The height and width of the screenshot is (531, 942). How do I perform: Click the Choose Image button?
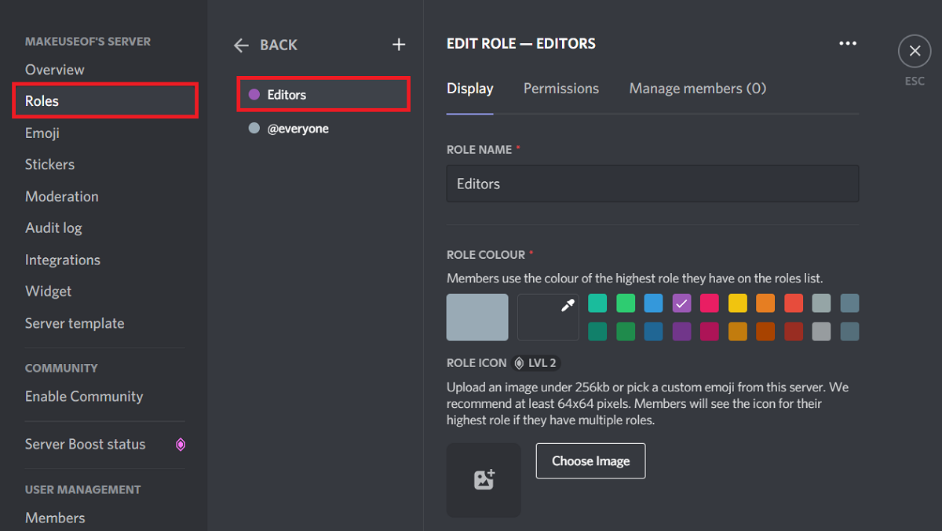590,461
